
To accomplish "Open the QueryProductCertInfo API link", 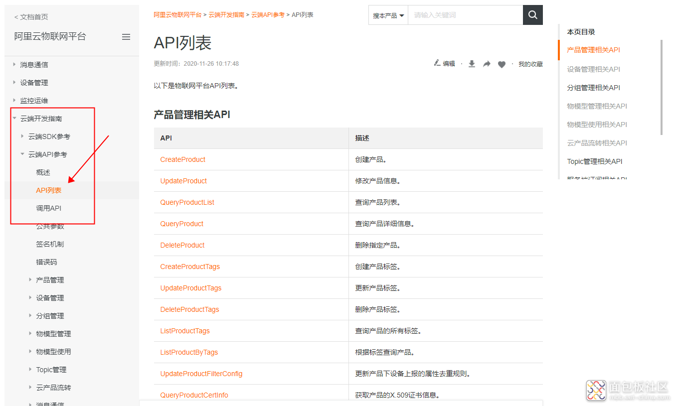I will pyautogui.click(x=194, y=395).
